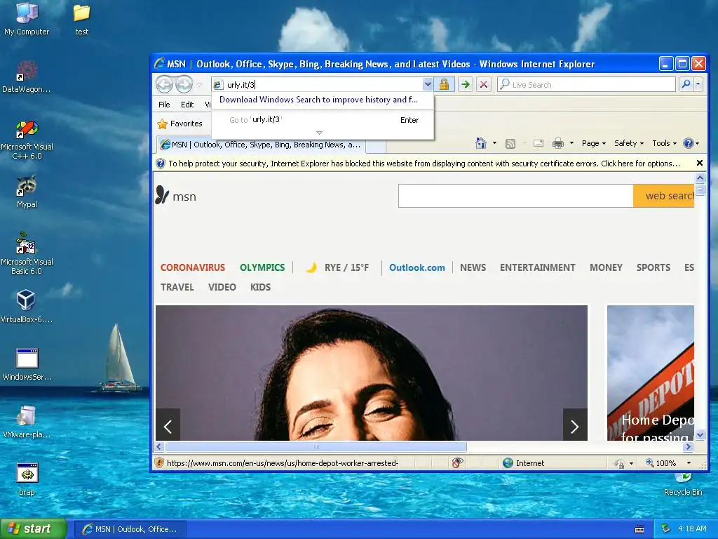This screenshot has width=718, height=539.
Task: Show next carousel slide arrow
Action: coord(575,426)
